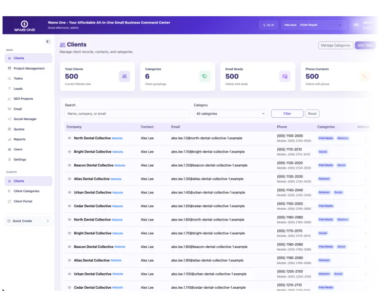The width and height of the screenshot is (384, 307).
Task: Click the Wams One logo
Action: tap(24, 26)
